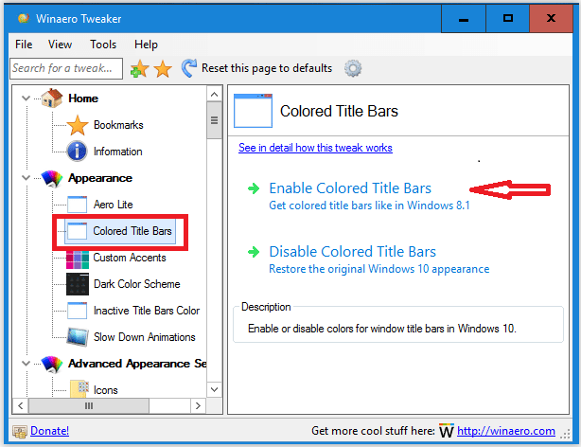Click the tree horizontal scrollbar right arrow
This screenshot has width=581, height=447.
pyautogui.click(x=198, y=406)
